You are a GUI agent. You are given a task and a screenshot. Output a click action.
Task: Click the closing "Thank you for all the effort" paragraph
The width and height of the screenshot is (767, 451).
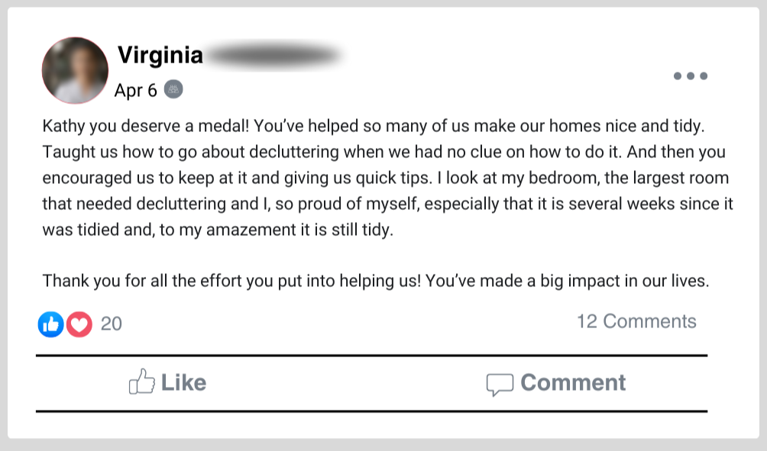(376, 280)
